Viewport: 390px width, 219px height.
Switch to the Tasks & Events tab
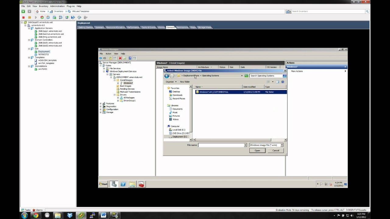[x=149, y=27]
